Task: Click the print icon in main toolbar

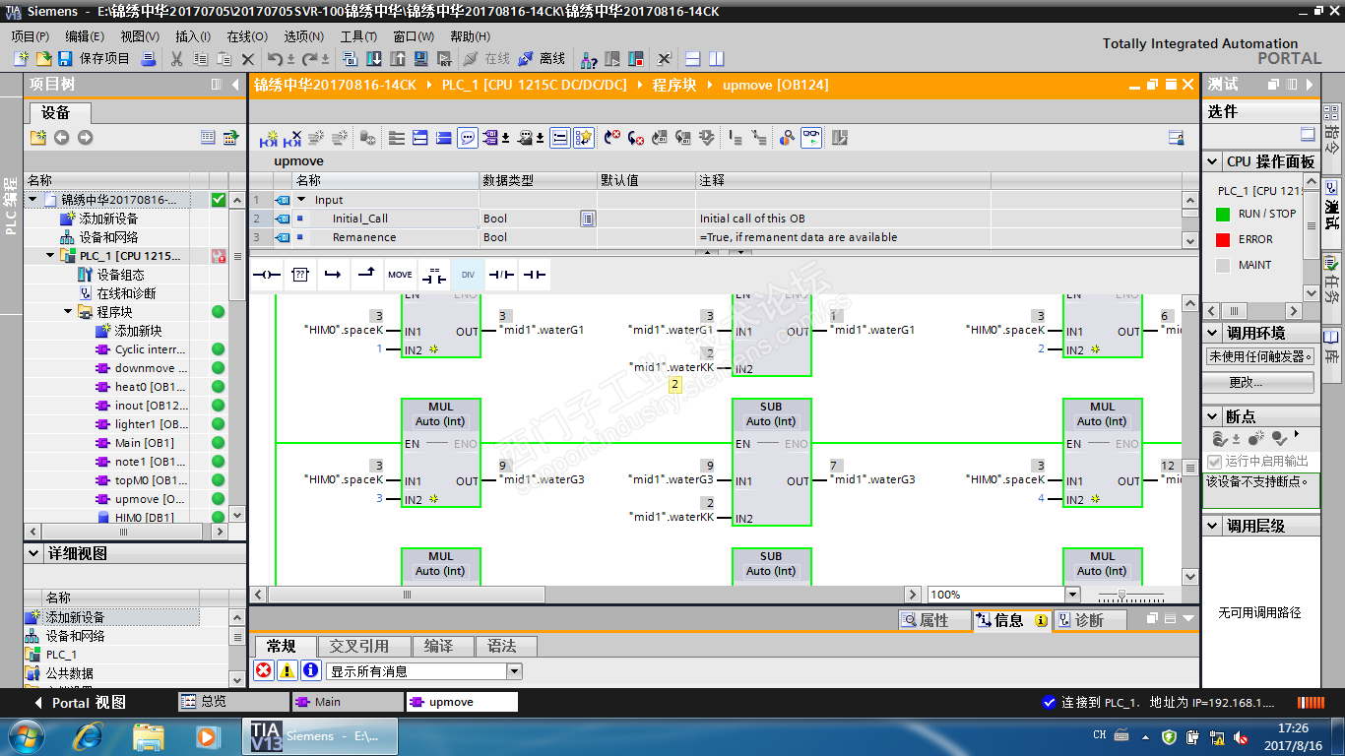Action: (x=149, y=58)
